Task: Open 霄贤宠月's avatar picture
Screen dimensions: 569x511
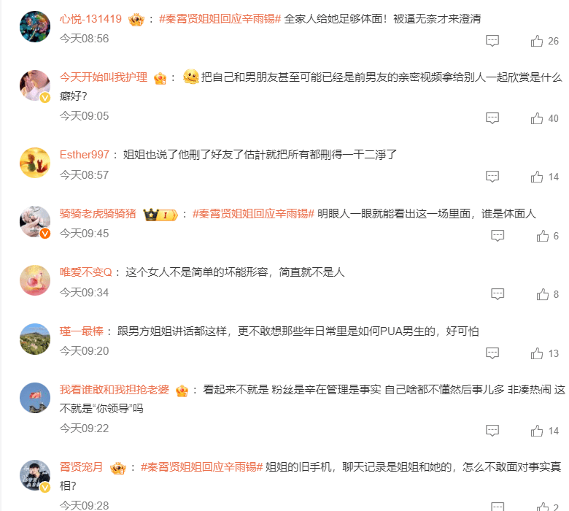Action: (35, 475)
